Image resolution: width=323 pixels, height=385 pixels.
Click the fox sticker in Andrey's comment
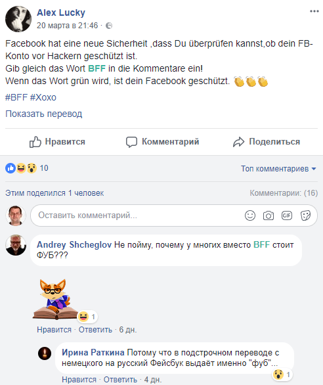(55, 299)
